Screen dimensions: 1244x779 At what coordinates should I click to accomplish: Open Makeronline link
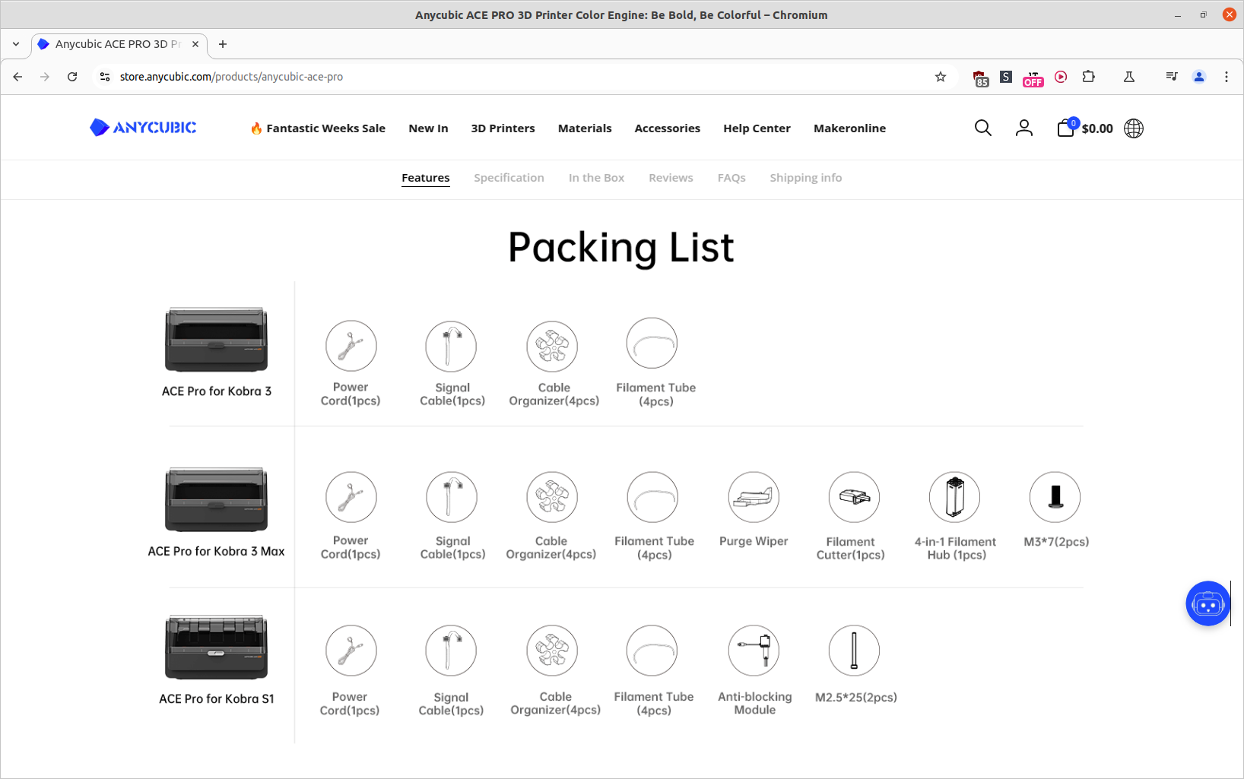[849, 128]
